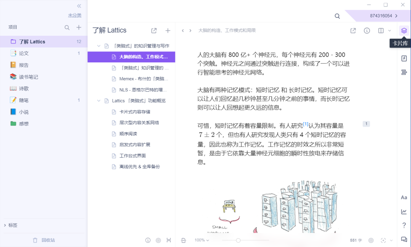Open focus mode dropdown arrow at bottom right
The height and width of the screenshot is (247, 411).
pos(391,240)
